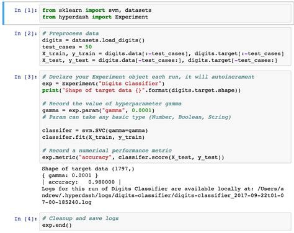Place cursor on 'digits = datasets.load_digits()'
The width and height of the screenshot is (294, 233).
(94, 40)
